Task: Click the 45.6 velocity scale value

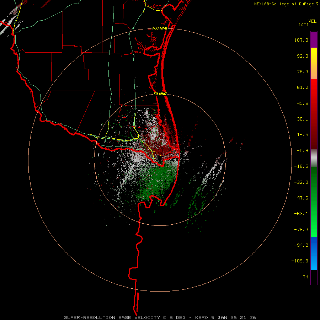Action: pos(303,103)
